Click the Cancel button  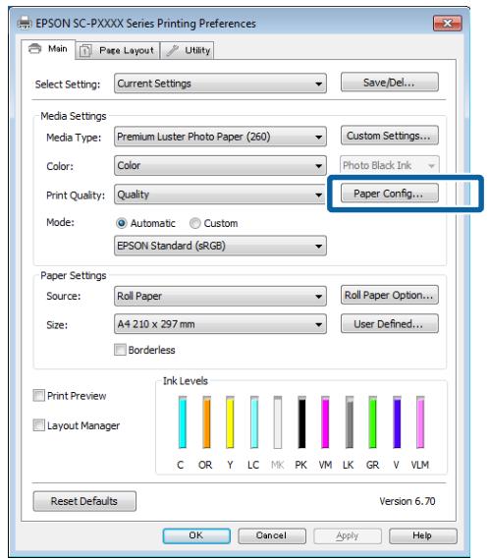(x=272, y=535)
